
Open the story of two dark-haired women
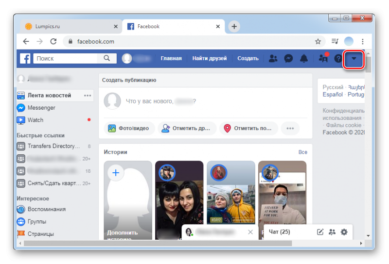[x=179, y=200]
